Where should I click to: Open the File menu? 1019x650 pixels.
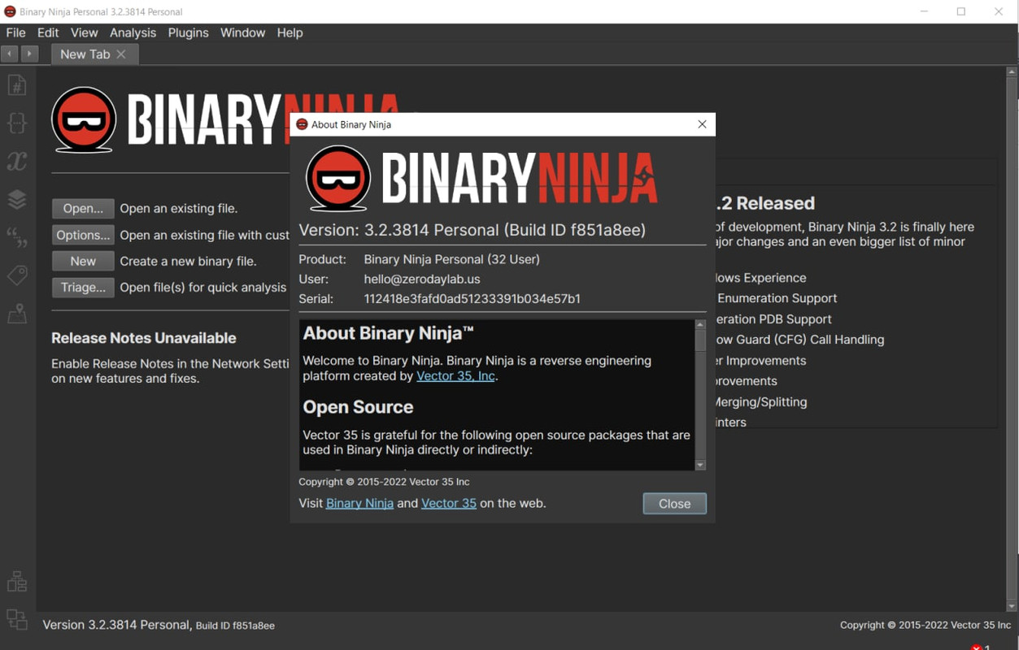point(16,32)
